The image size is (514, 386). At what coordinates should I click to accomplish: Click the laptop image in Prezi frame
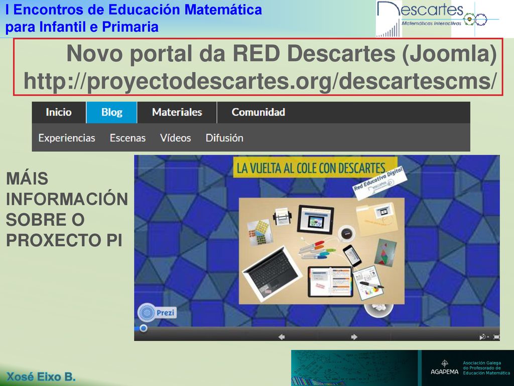pos(272,274)
